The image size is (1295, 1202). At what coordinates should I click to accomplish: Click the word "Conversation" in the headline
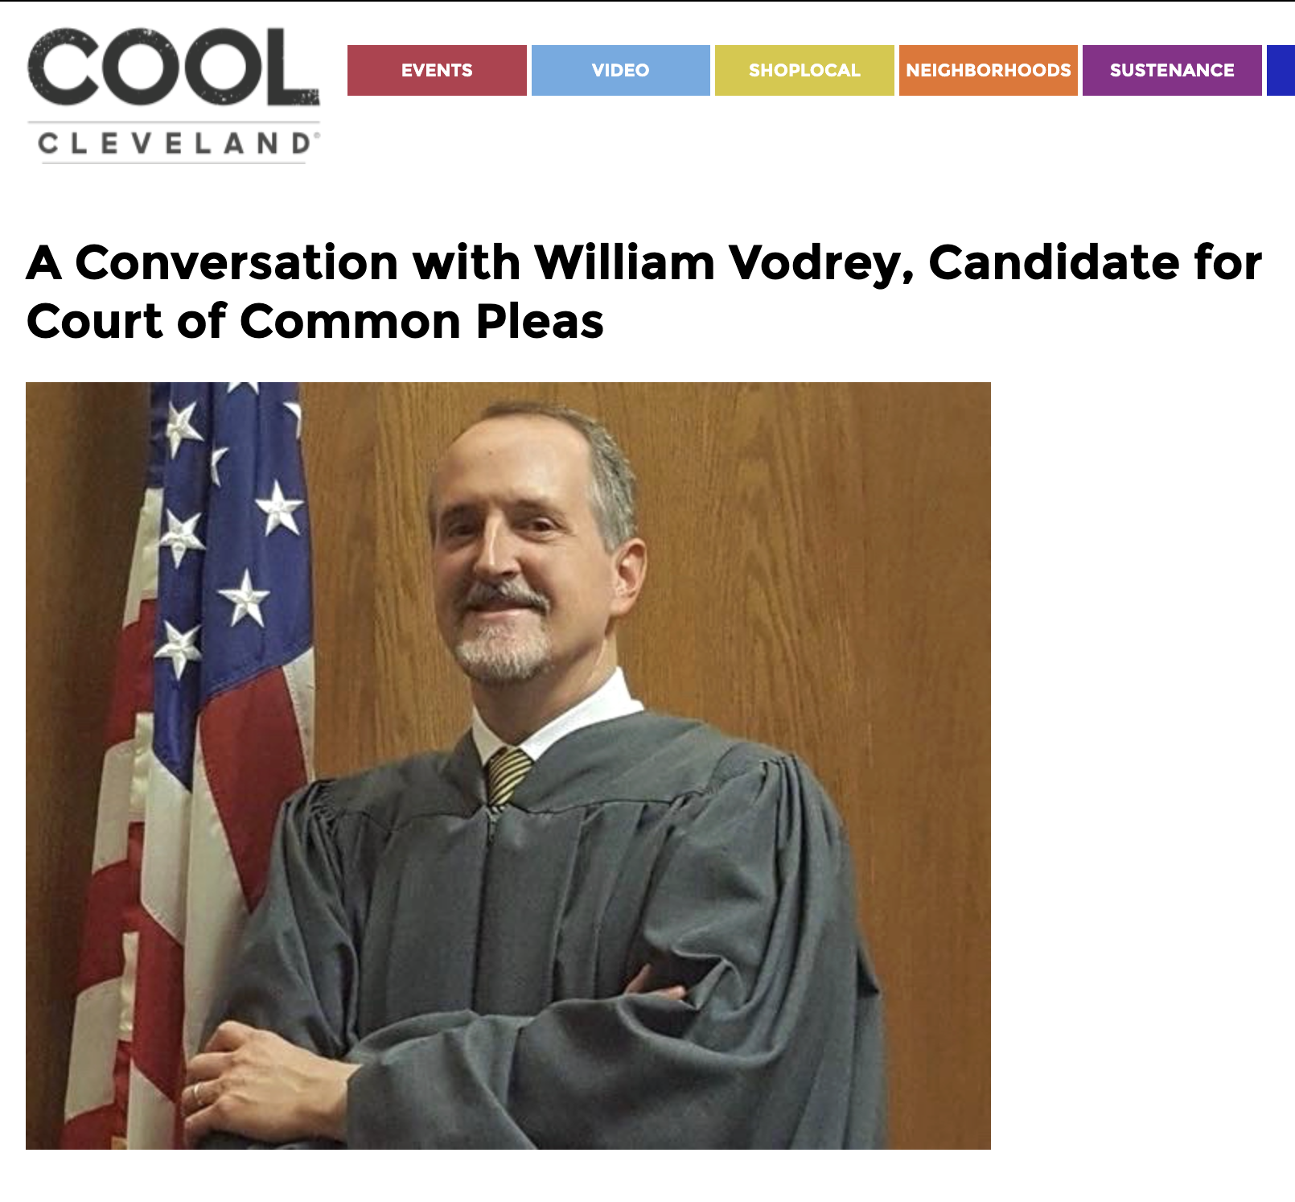click(x=236, y=263)
